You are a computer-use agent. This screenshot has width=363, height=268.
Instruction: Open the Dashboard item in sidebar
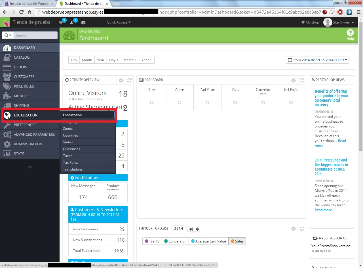tap(30, 48)
